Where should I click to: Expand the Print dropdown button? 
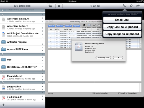52,26
